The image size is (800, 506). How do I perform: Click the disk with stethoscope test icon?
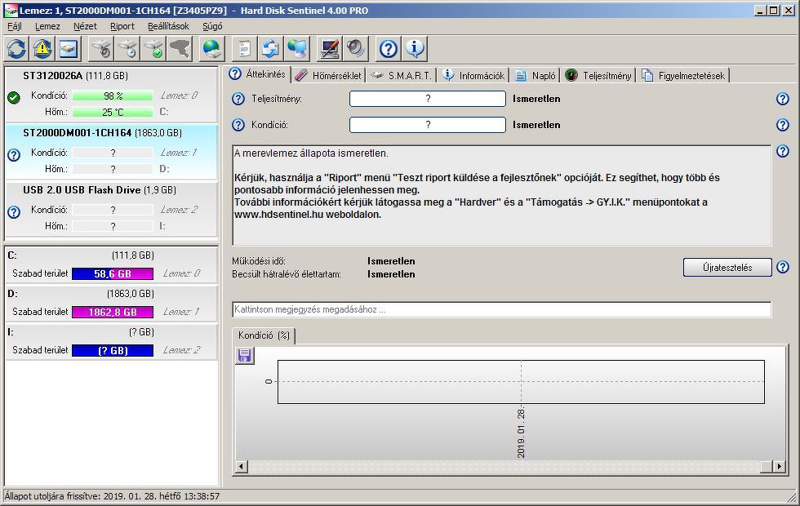coord(101,49)
